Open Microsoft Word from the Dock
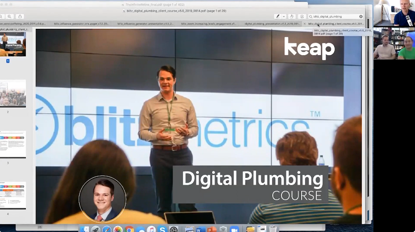The width and height of the screenshot is (415, 232). click(x=201, y=229)
